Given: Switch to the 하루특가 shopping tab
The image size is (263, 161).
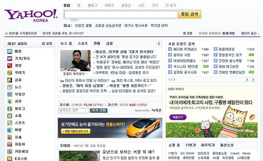Looking at the screenshot, I should (208, 145).
